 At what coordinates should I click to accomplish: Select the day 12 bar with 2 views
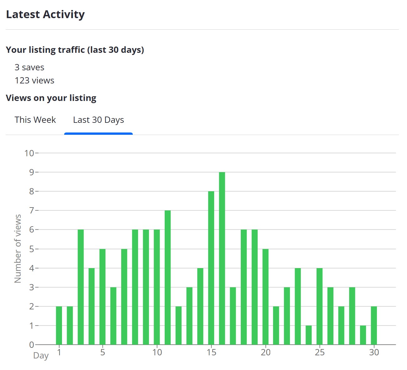178,325
